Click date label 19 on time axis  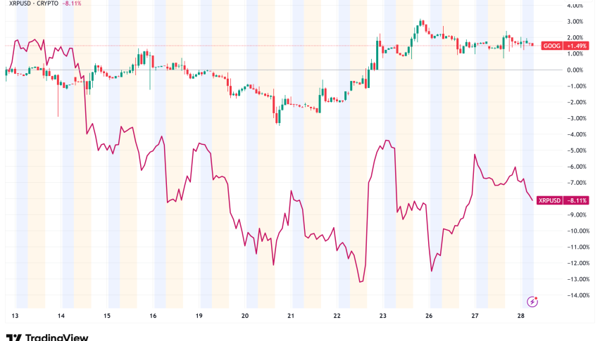point(199,316)
